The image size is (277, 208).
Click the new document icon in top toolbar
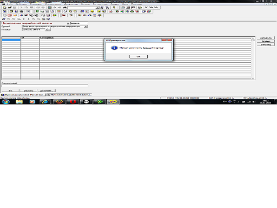tap(4, 8)
